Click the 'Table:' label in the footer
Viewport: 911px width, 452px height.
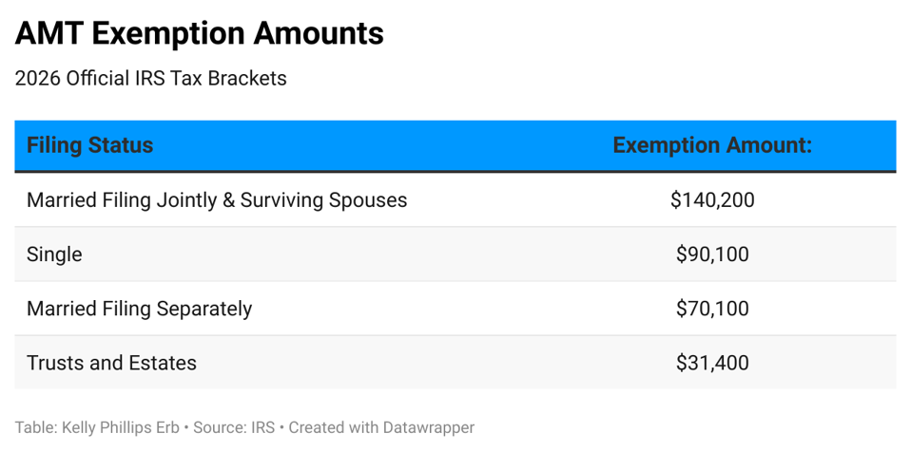point(35,428)
